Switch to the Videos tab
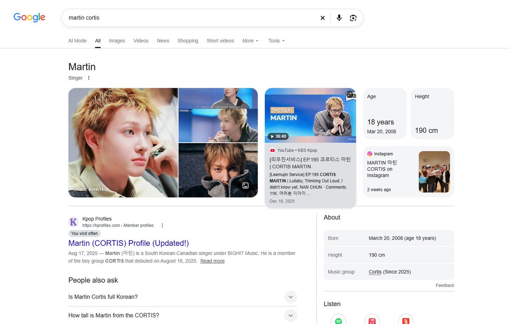The width and height of the screenshot is (510, 324). (141, 41)
